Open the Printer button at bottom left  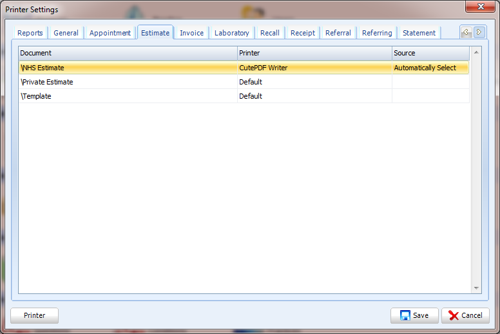tap(34, 315)
